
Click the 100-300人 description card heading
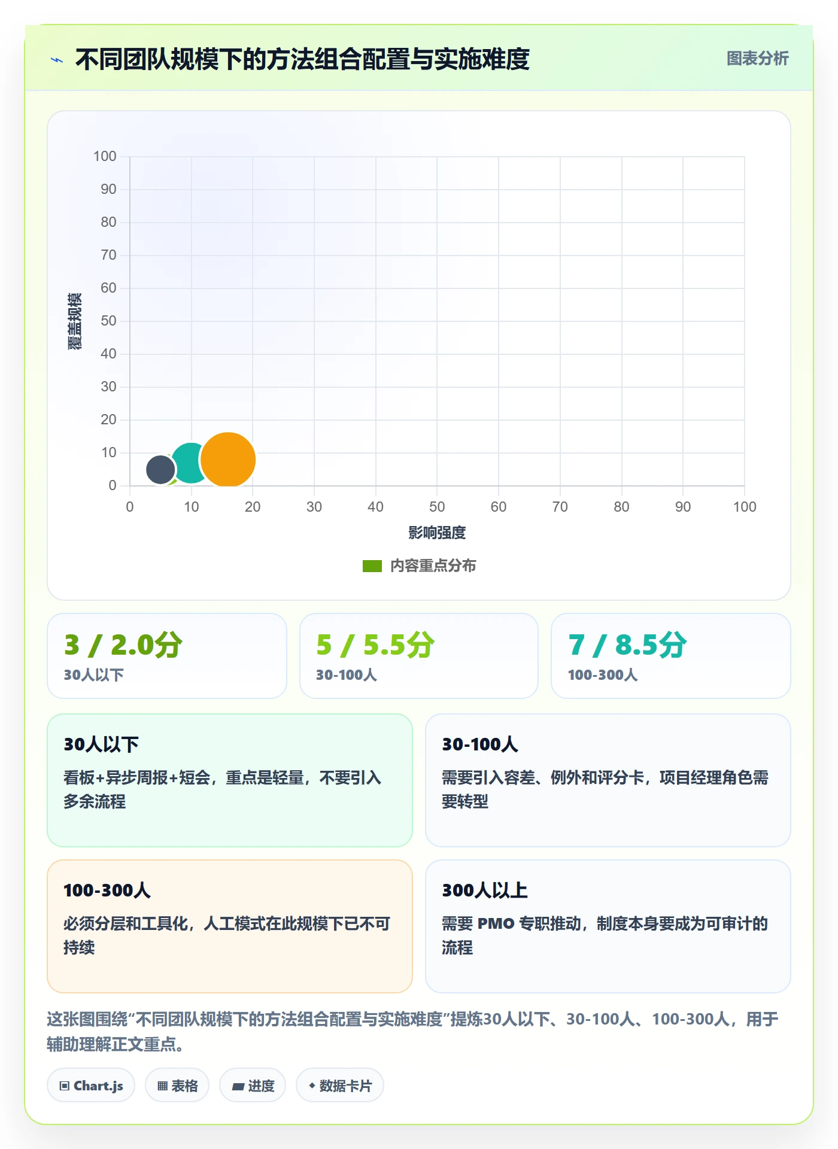click(x=107, y=890)
